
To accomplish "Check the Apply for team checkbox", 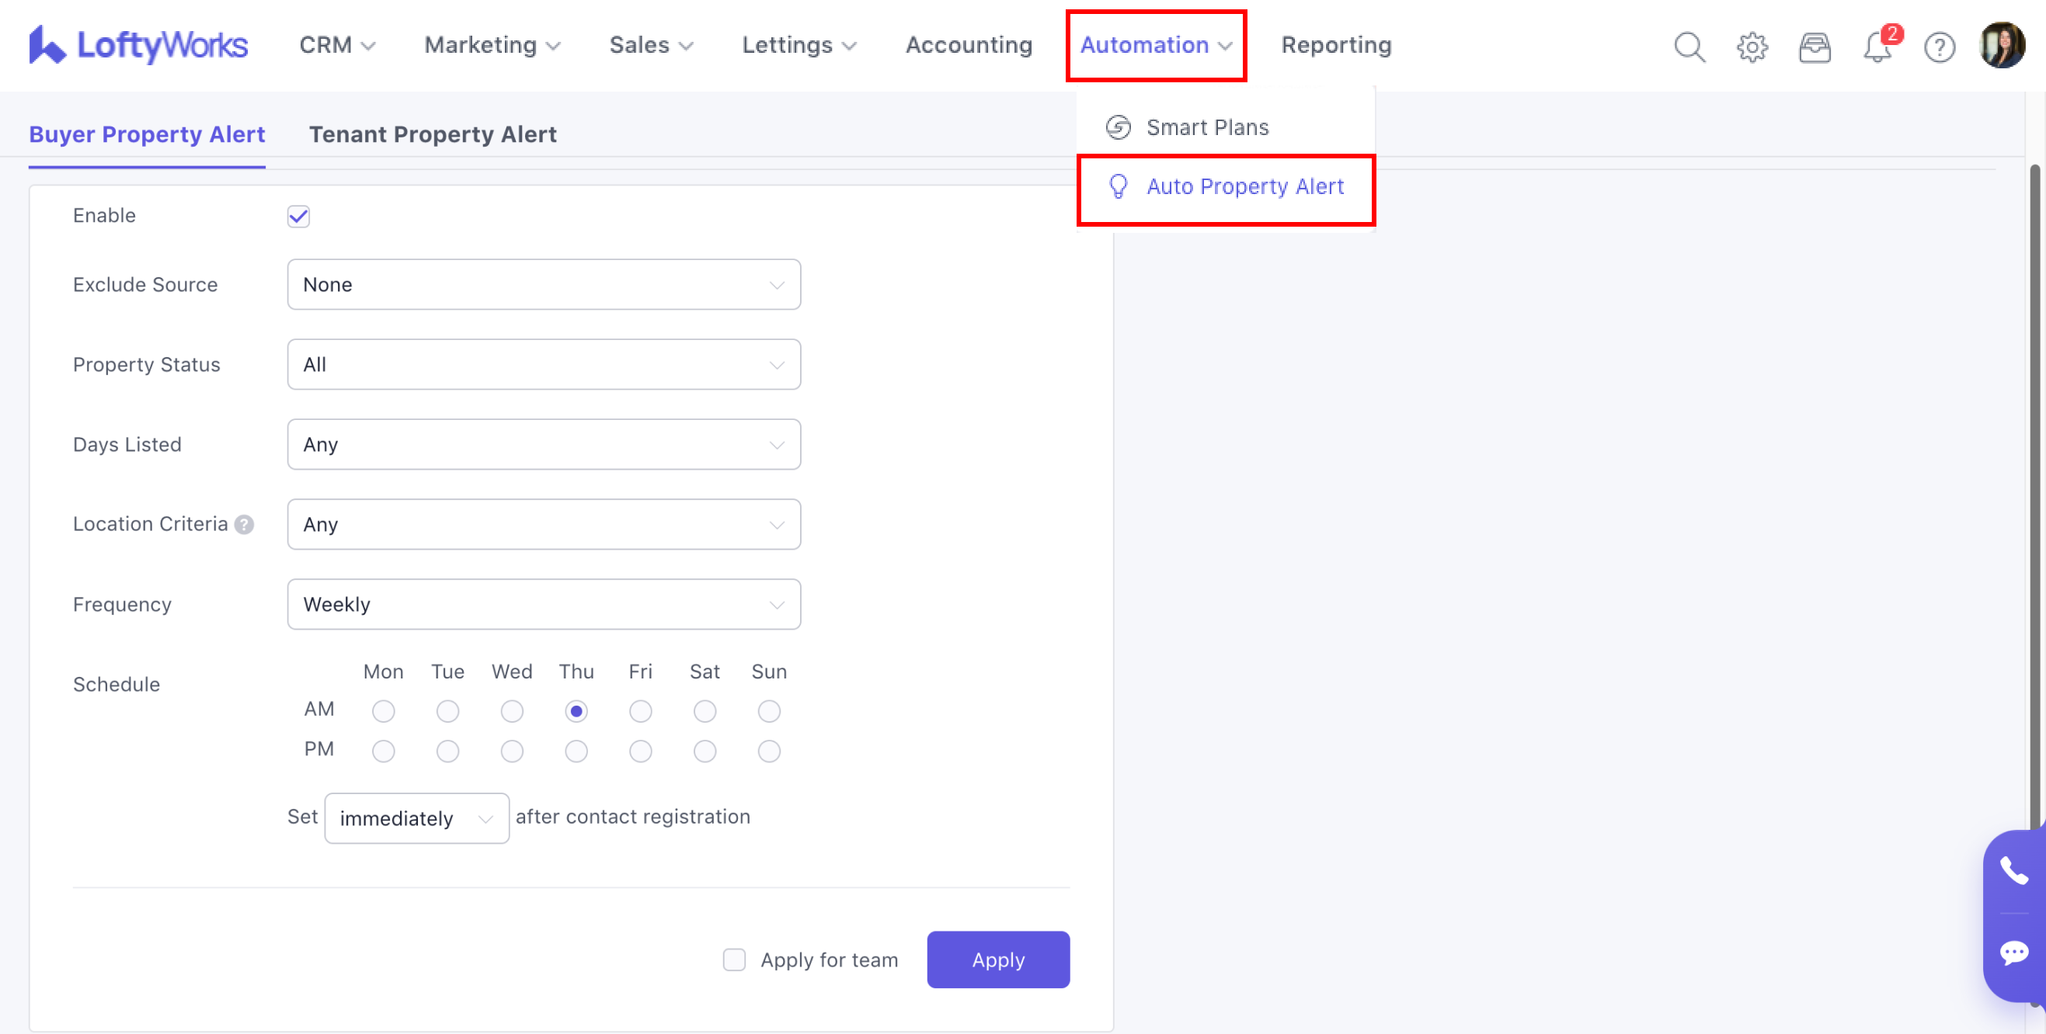I will [x=734, y=959].
